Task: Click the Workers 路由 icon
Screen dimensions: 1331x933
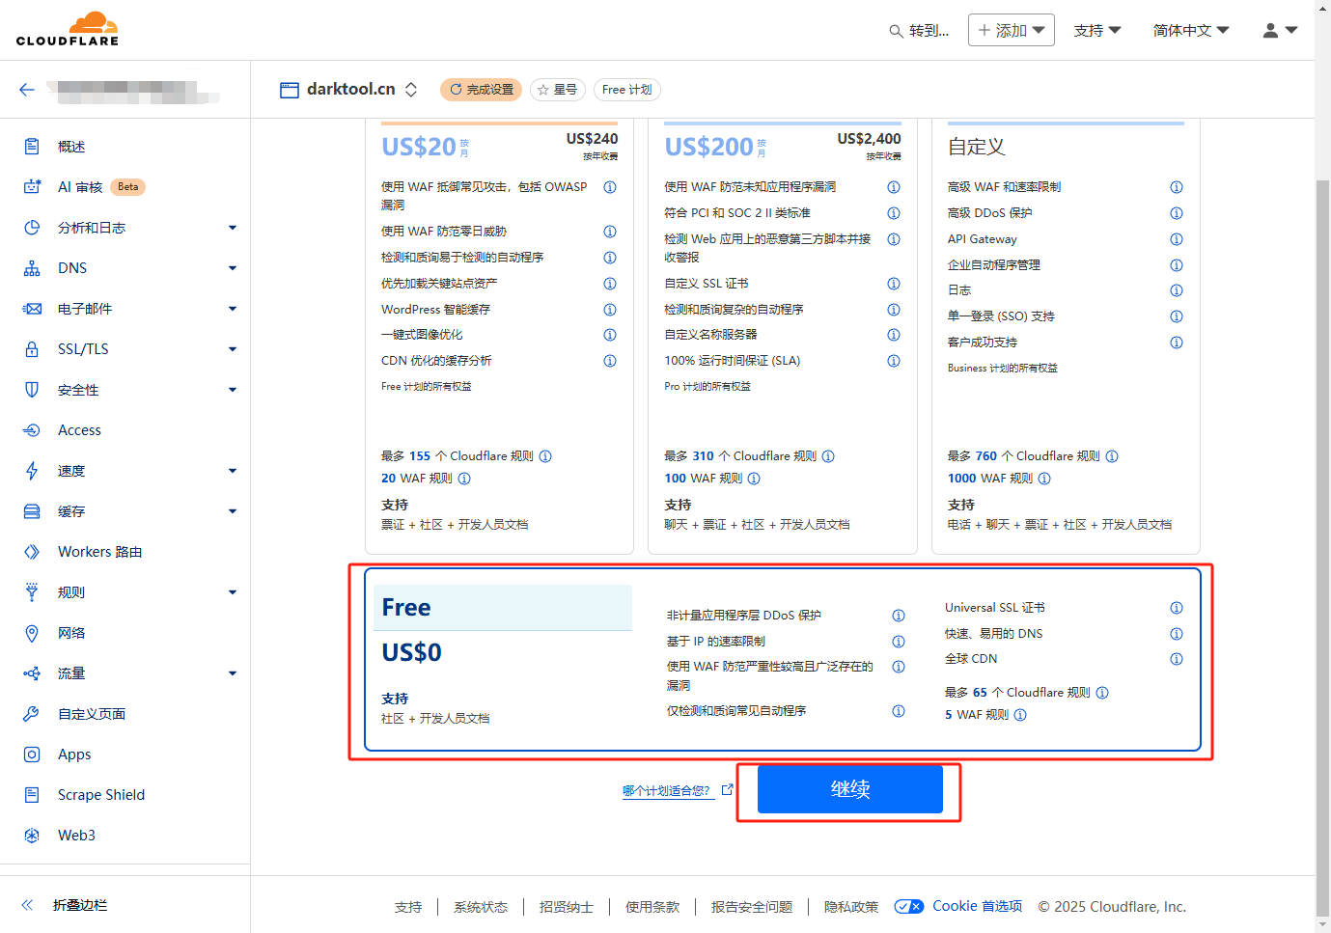Action: 32,552
